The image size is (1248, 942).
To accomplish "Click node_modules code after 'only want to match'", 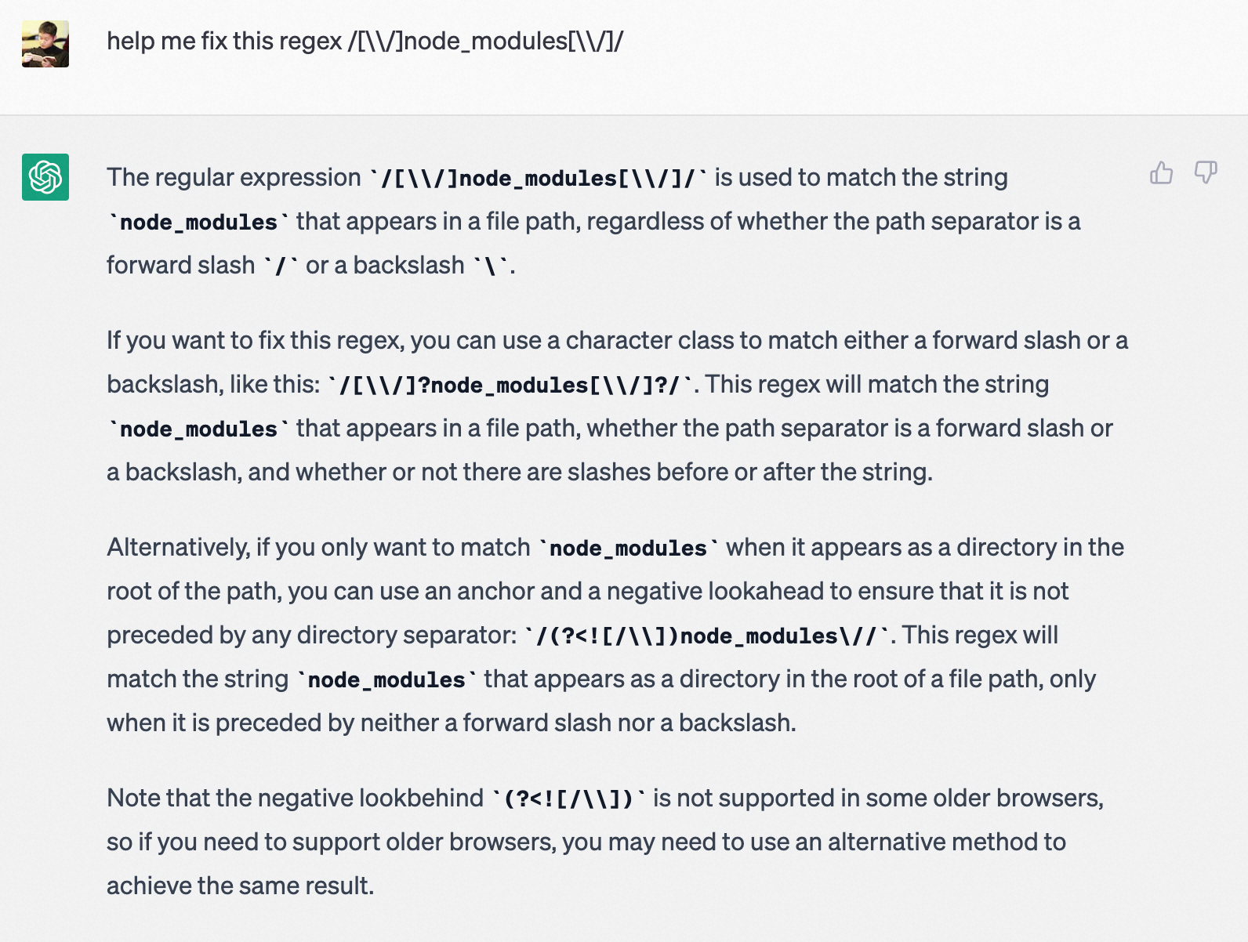I will [x=628, y=548].
